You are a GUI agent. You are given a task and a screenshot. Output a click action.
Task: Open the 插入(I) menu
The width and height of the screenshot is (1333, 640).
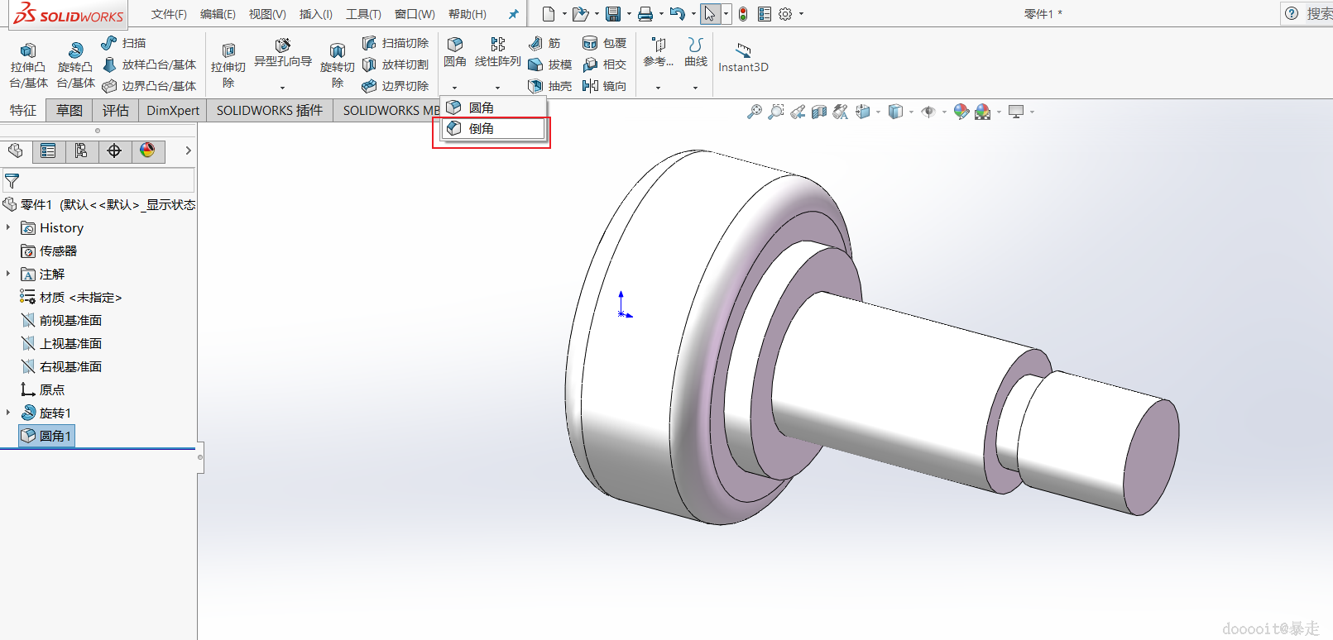[x=315, y=14]
